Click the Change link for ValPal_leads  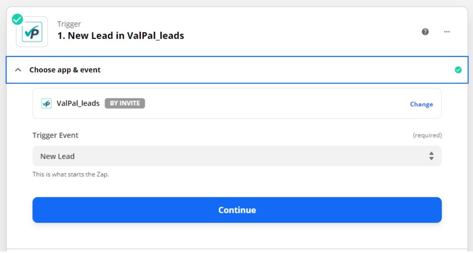(421, 104)
